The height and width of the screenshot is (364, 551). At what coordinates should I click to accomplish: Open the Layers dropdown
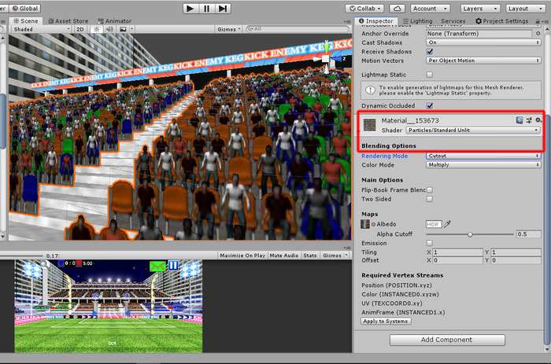point(480,9)
